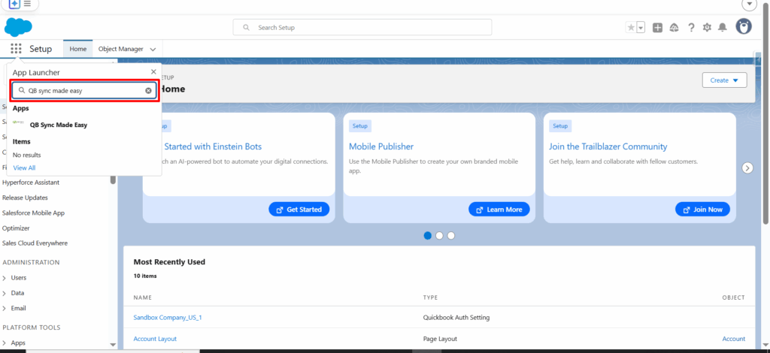
Task: Click inside the App Launcher search field
Action: pyautogui.click(x=84, y=91)
